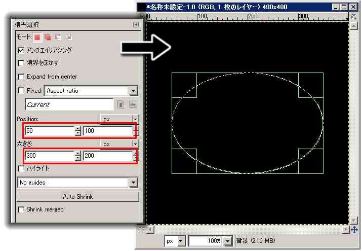Click zoom-on-resize icon at canvas top right
Image resolution: width=362 pixels, height=251 pixels.
(x=354, y=17)
